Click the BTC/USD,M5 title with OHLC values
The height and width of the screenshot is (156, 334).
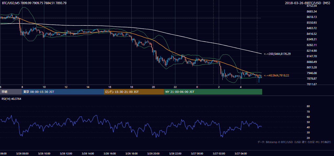(x=34, y=3)
